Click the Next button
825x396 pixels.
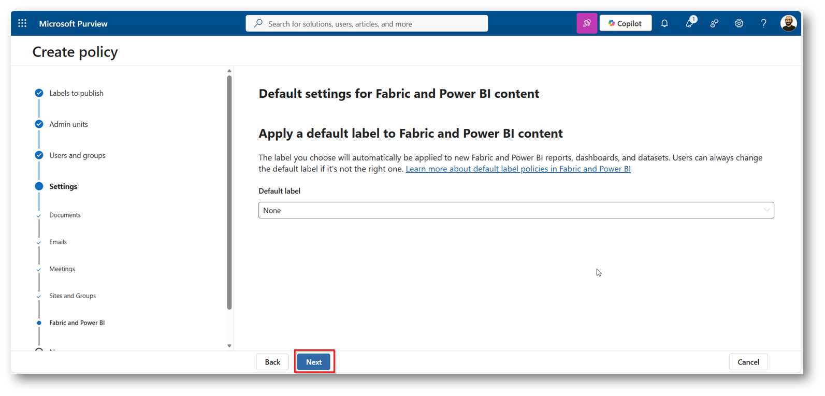click(x=314, y=362)
